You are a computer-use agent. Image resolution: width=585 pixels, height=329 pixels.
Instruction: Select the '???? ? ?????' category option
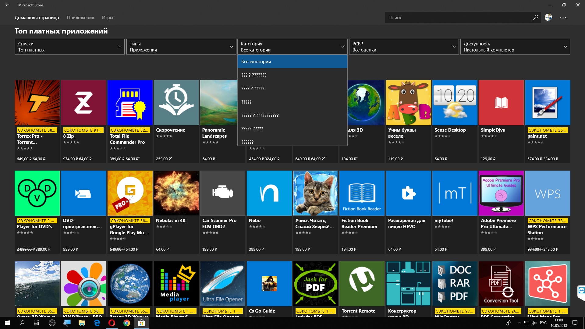pyautogui.click(x=292, y=88)
